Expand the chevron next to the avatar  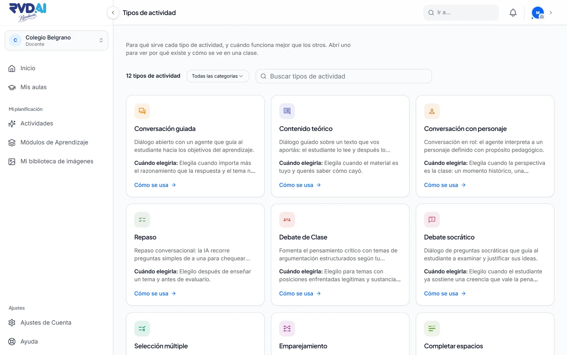[551, 13]
